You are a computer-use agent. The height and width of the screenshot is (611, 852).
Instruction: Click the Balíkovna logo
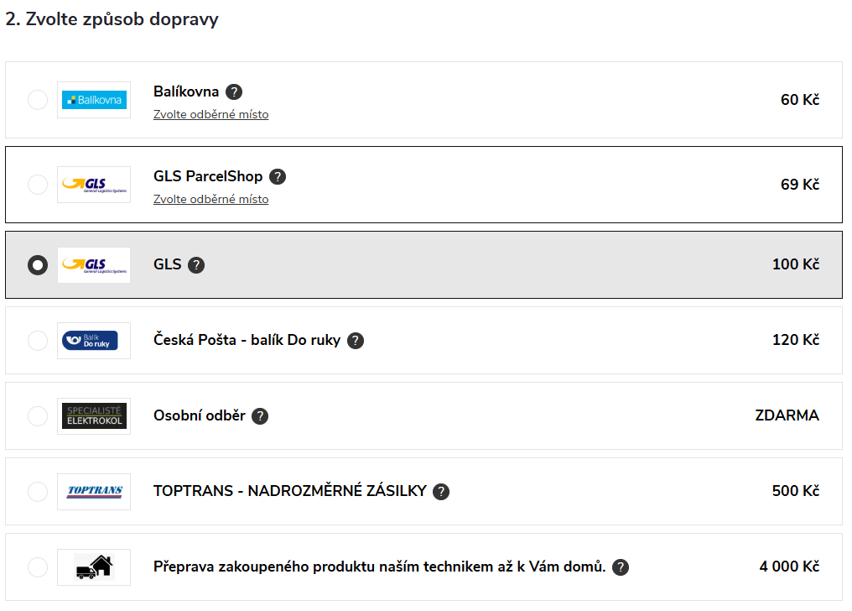(94, 100)
